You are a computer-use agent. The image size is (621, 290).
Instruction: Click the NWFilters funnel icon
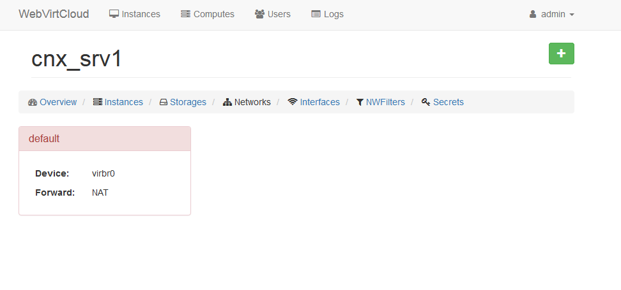[x=360, y=102]
